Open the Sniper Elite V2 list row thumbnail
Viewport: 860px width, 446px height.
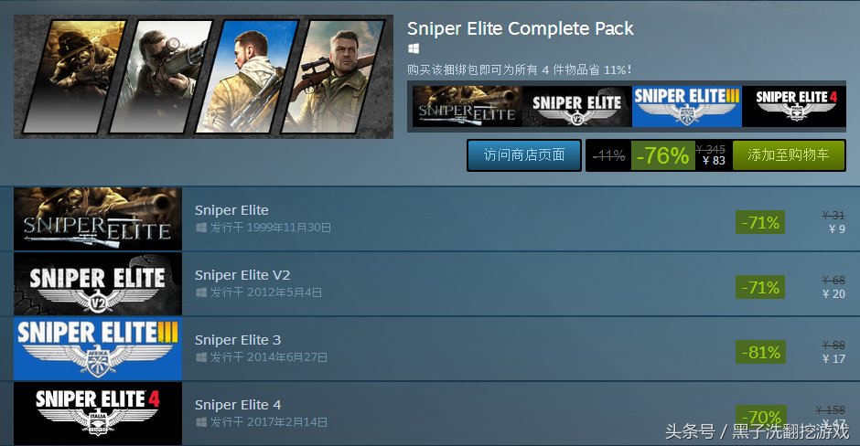click(98, 284)
